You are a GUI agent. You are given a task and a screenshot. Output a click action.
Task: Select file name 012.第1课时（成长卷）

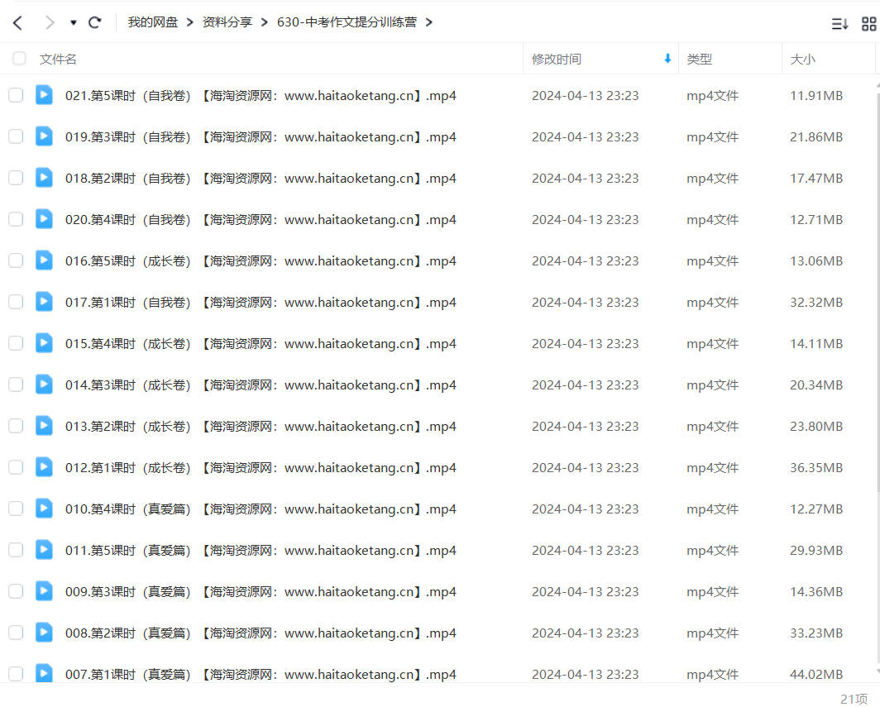(261, 467)
